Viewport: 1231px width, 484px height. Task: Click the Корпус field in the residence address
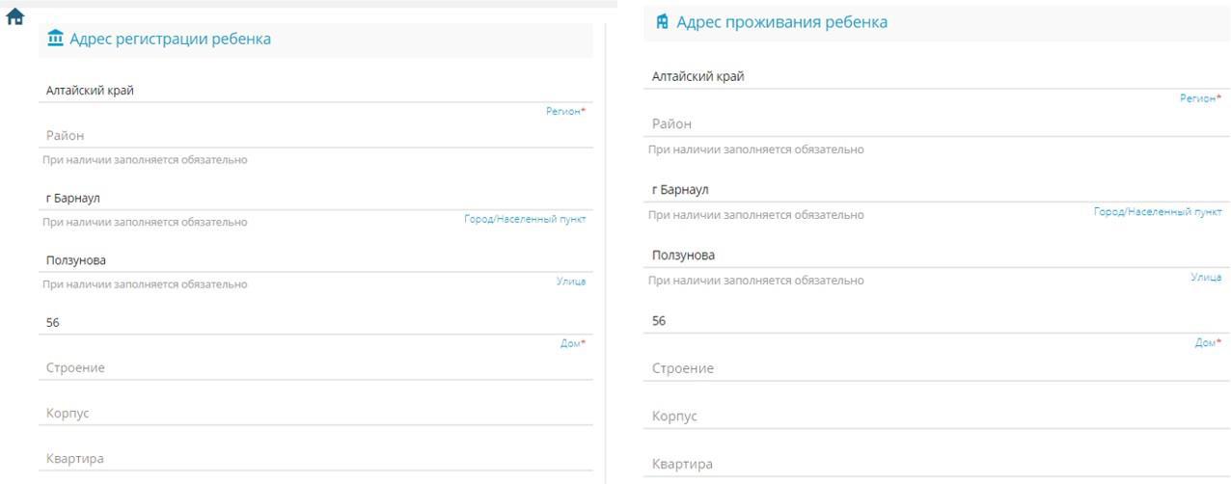937,417
